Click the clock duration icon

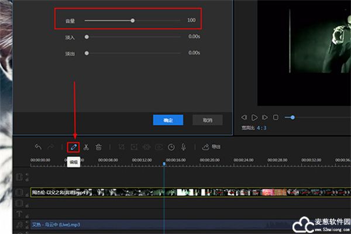tap(171, 147)
